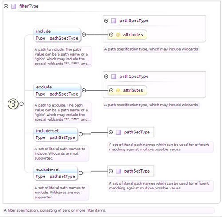Collapse the lower pathSpecType box
The height and width of the screenshot is (217, 222).
click(x=106, y=76)
